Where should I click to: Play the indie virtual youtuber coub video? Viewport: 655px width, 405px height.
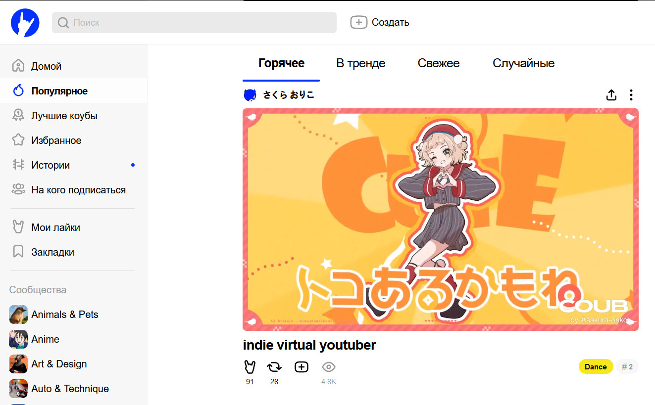[x=441, y=220]
